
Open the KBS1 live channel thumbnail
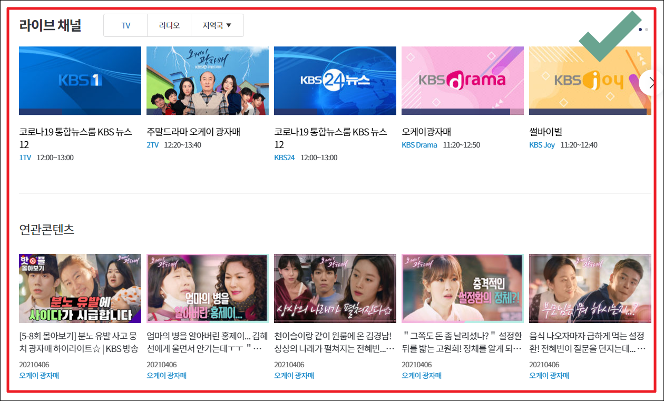80,81
